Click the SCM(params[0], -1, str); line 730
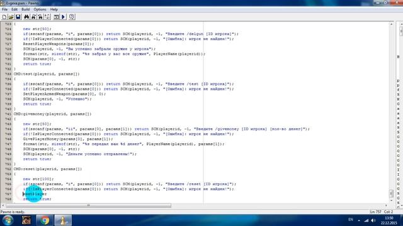The image size is (403, 226). [52, 59]
